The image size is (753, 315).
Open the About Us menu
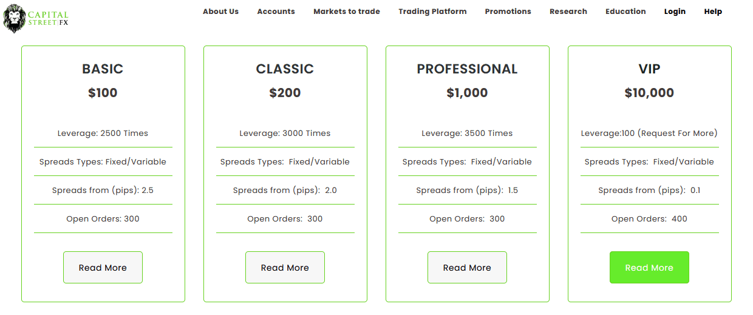[x=220, y=12]
